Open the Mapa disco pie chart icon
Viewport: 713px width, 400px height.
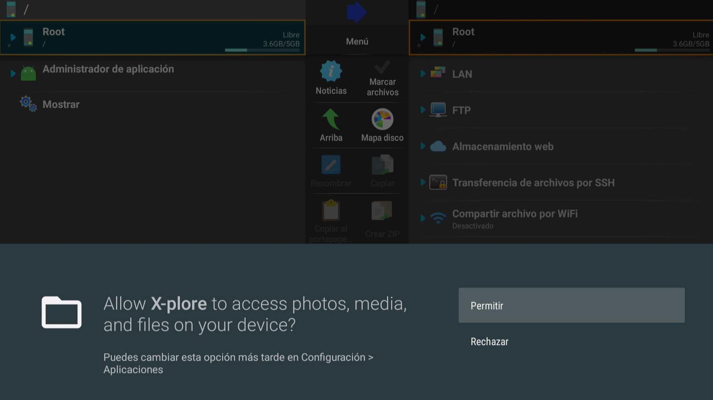click(382, 119)
